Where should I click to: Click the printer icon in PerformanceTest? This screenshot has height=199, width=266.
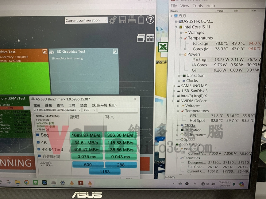132,19
